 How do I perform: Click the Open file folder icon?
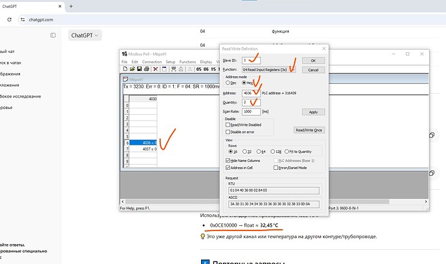point(133,69)
